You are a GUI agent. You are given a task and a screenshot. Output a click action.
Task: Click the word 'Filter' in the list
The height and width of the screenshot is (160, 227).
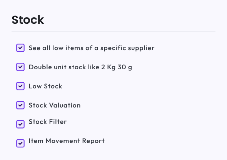tap(58, 122)
